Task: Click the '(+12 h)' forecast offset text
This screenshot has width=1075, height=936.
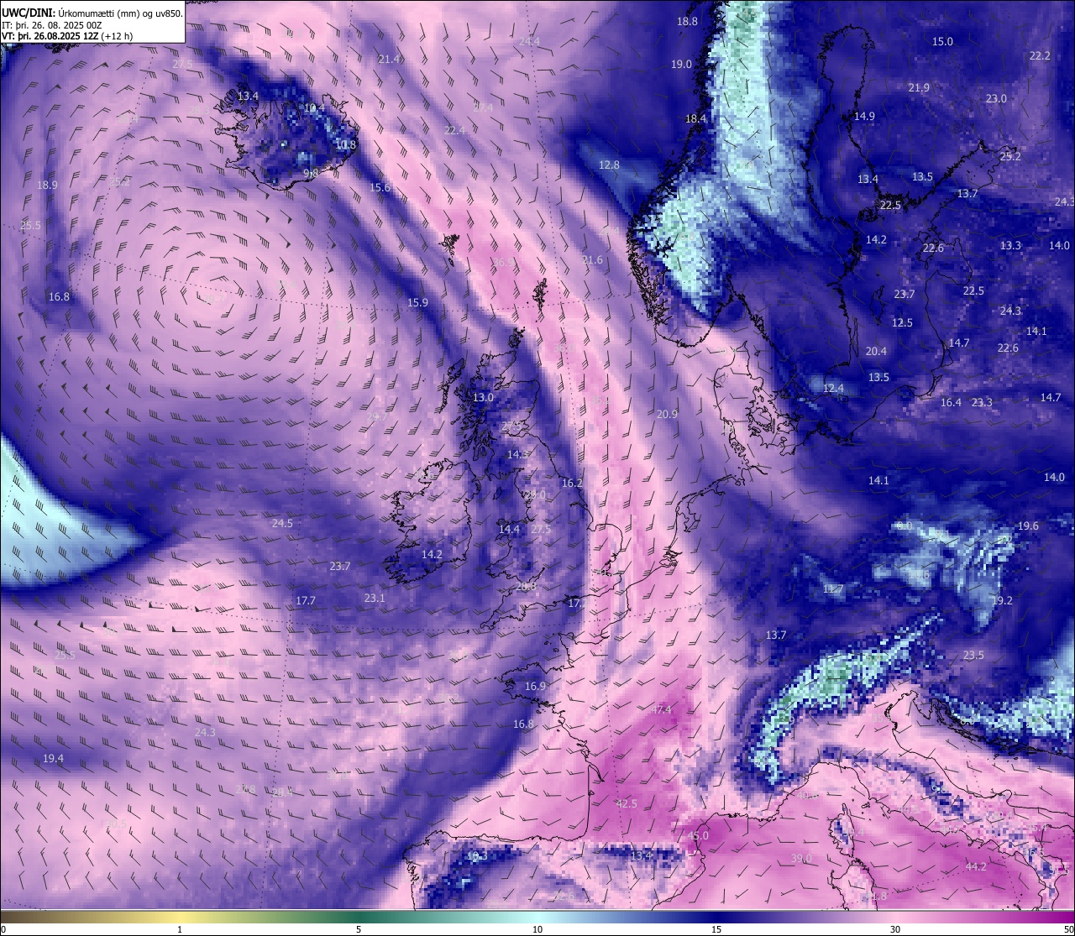Action: (118, 36)
